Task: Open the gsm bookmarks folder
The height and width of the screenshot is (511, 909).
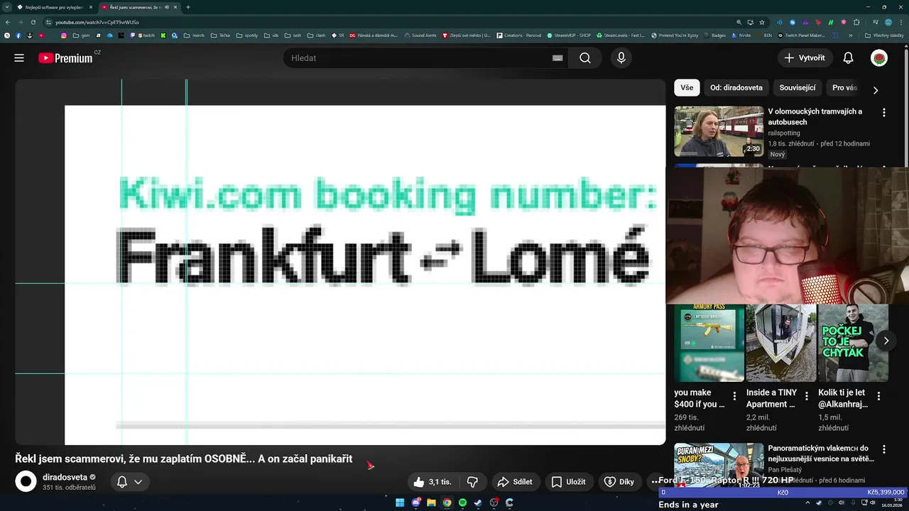Action: [82, 35]
